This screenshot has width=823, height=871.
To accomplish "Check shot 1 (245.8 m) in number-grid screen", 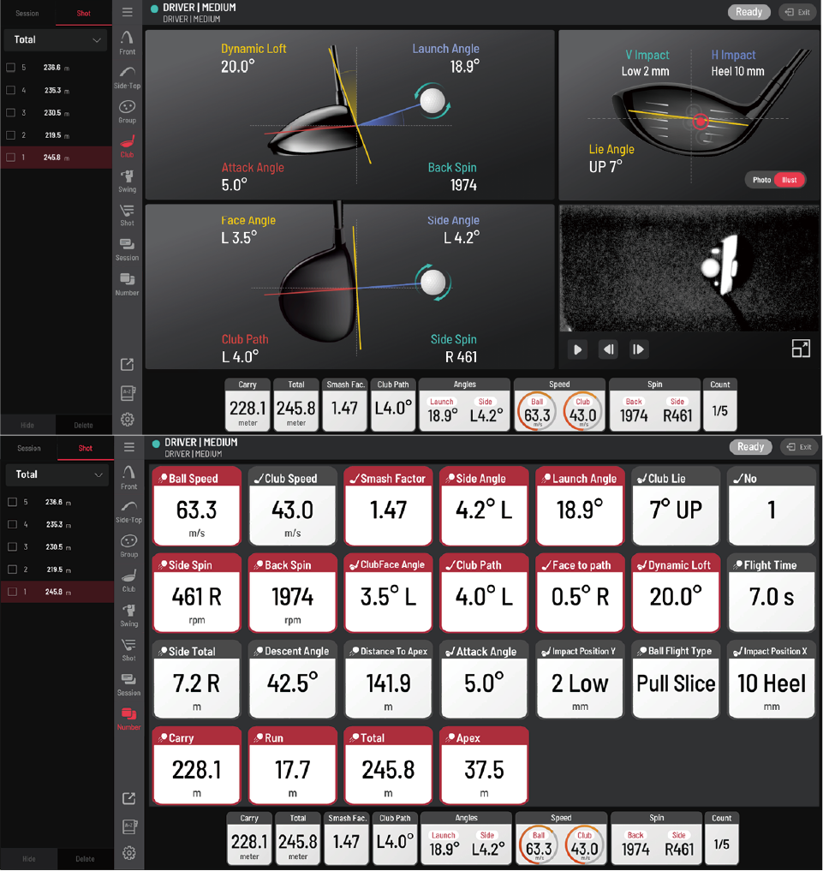I will 12,592.
